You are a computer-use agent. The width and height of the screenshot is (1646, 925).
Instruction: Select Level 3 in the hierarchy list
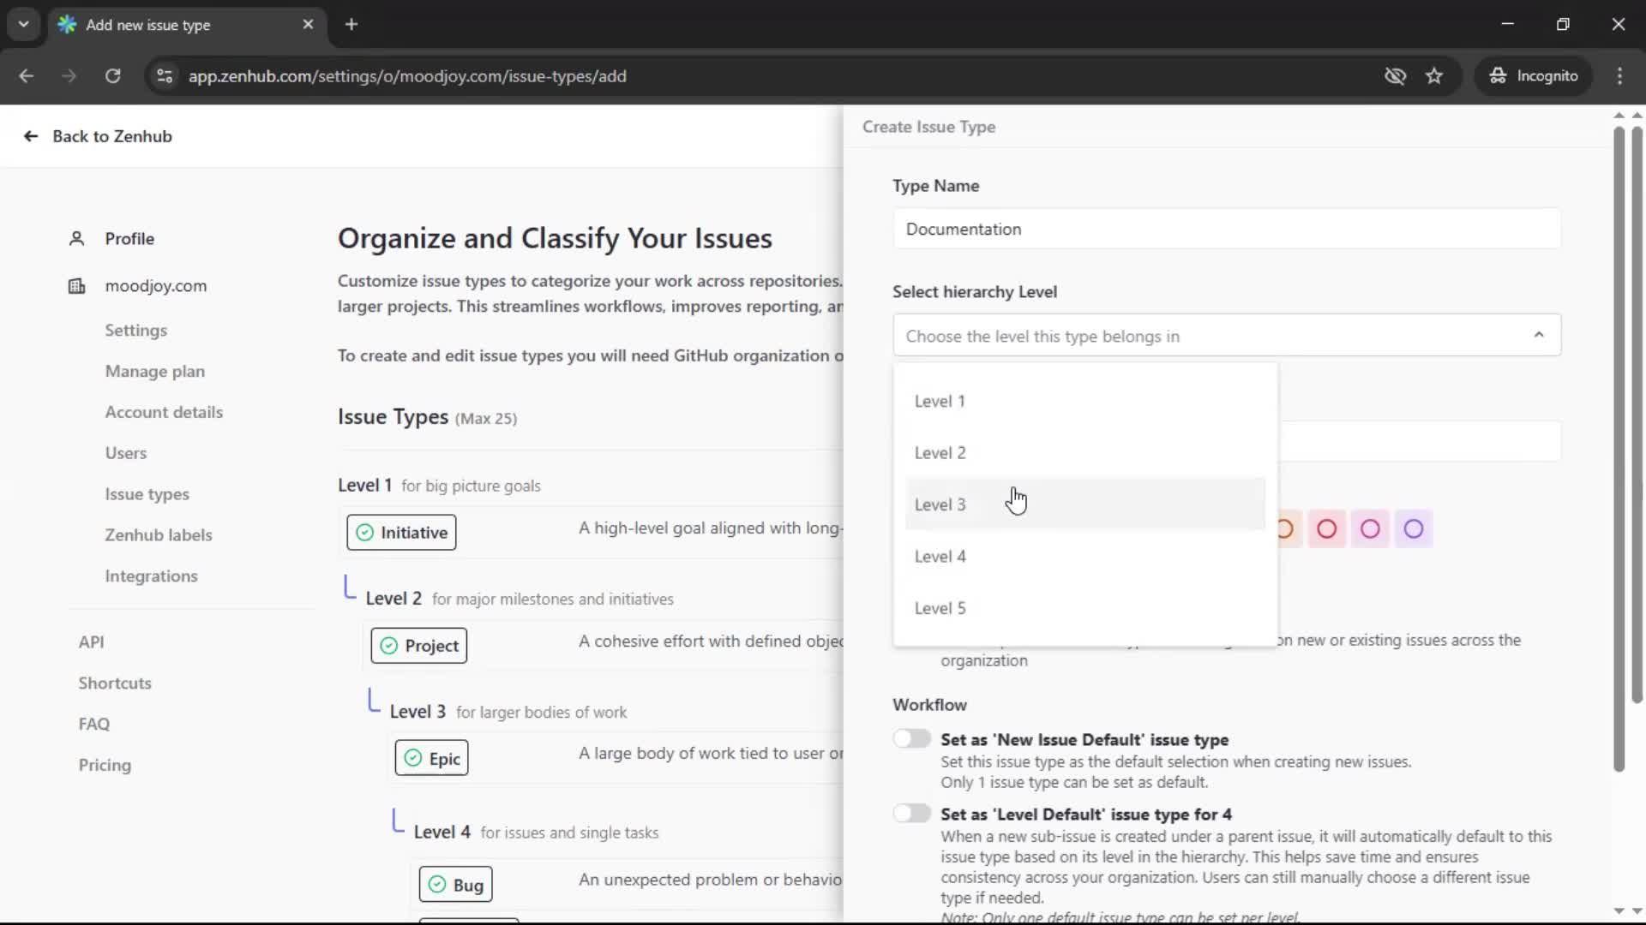(940, 504)
